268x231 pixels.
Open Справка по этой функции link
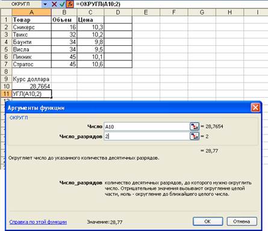coord(38,222)
